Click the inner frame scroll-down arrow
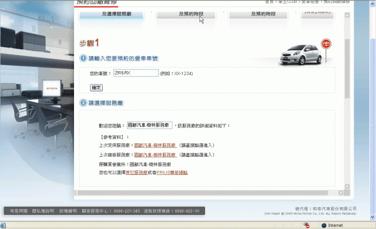This screenshot has height=229, width=376. click(x=347, y=186)
